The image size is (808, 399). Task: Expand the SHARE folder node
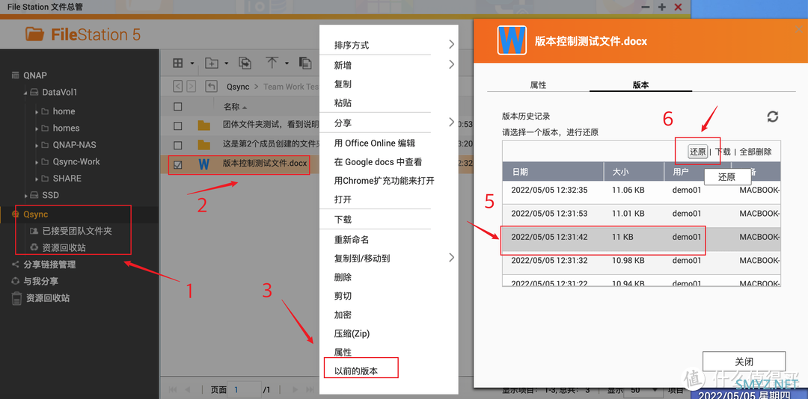point(37,179)
